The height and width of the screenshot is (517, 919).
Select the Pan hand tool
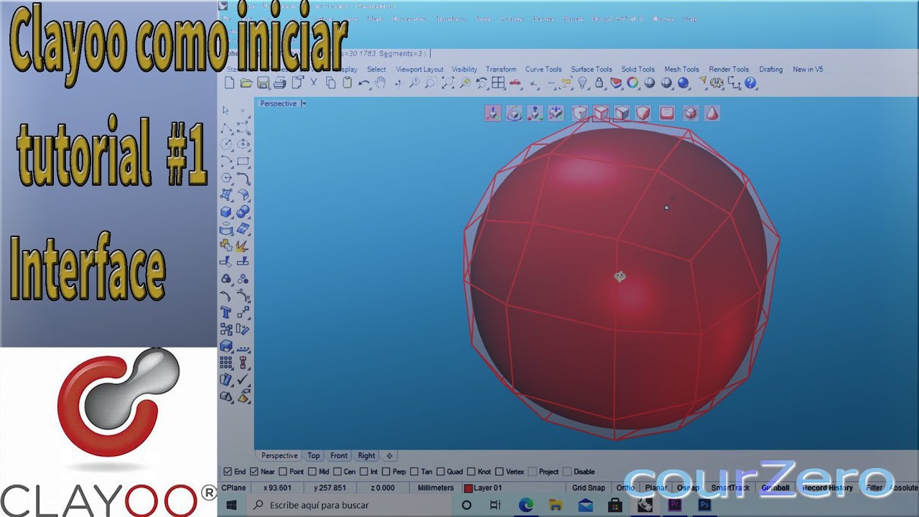(x=380, y=83)
